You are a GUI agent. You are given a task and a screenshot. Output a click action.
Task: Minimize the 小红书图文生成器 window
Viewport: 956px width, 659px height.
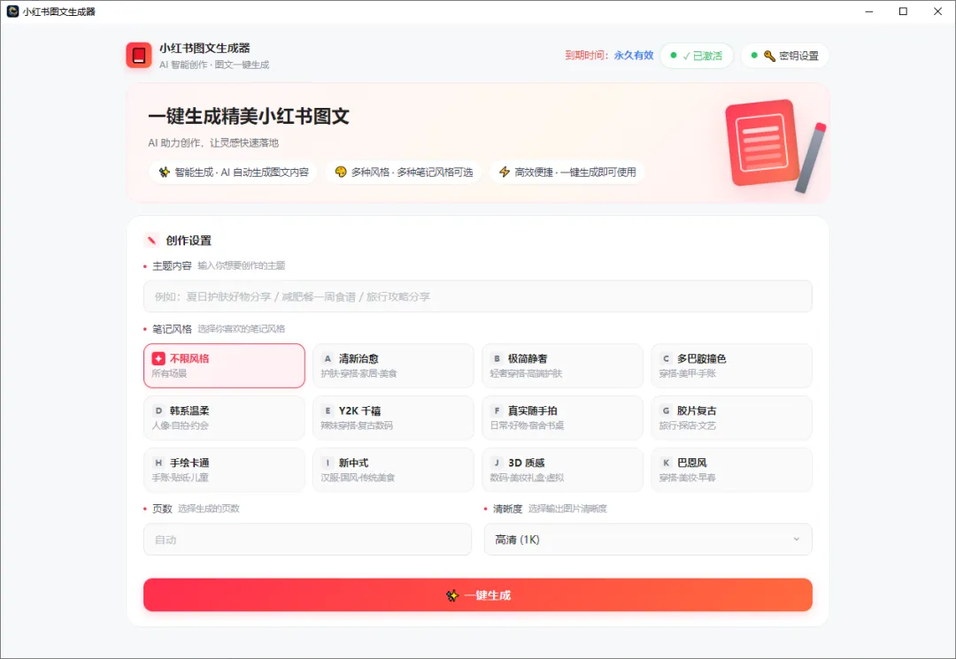(x=869, y=11)
